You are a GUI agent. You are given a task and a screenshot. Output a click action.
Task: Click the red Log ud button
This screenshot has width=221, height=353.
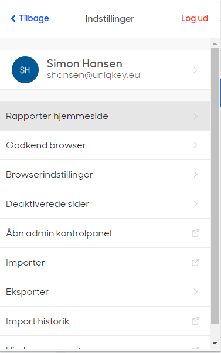click(x=195, y=18)
